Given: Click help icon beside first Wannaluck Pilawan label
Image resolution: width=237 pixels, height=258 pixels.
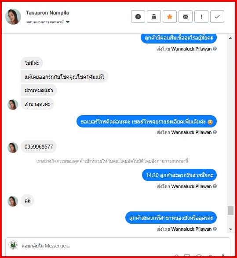Looking at the screenshot, I should [x=215, y=49].
